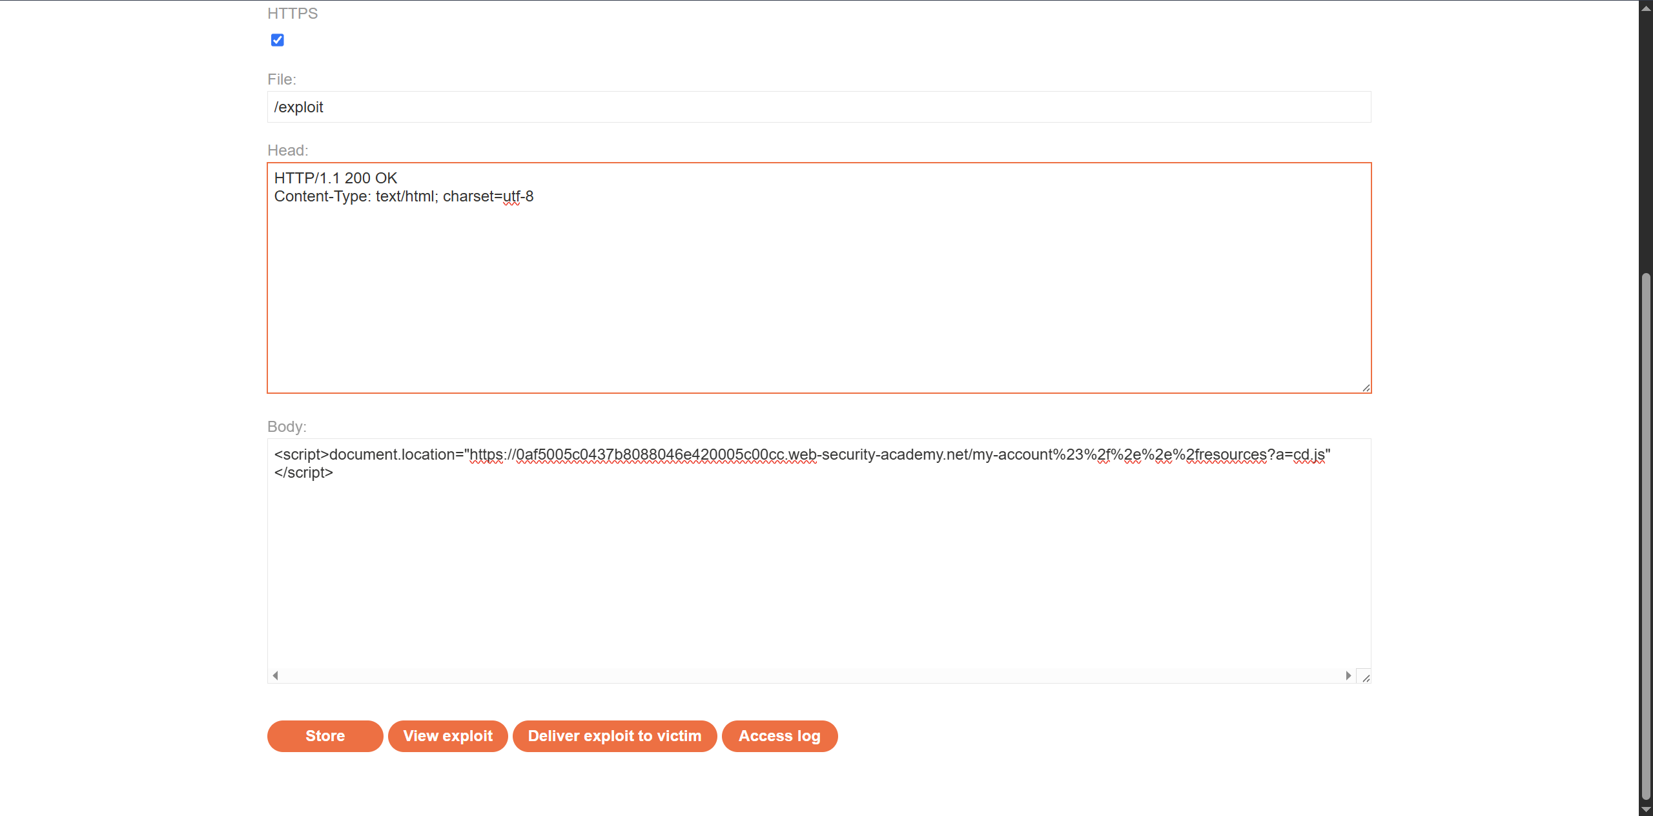This screenshot has width=1653, height=816.
Task: Open the Access log
Action: [x=779, y=736]
